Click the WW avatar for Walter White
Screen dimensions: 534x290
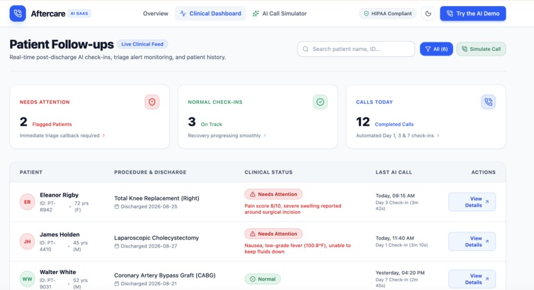pos(27,279)
